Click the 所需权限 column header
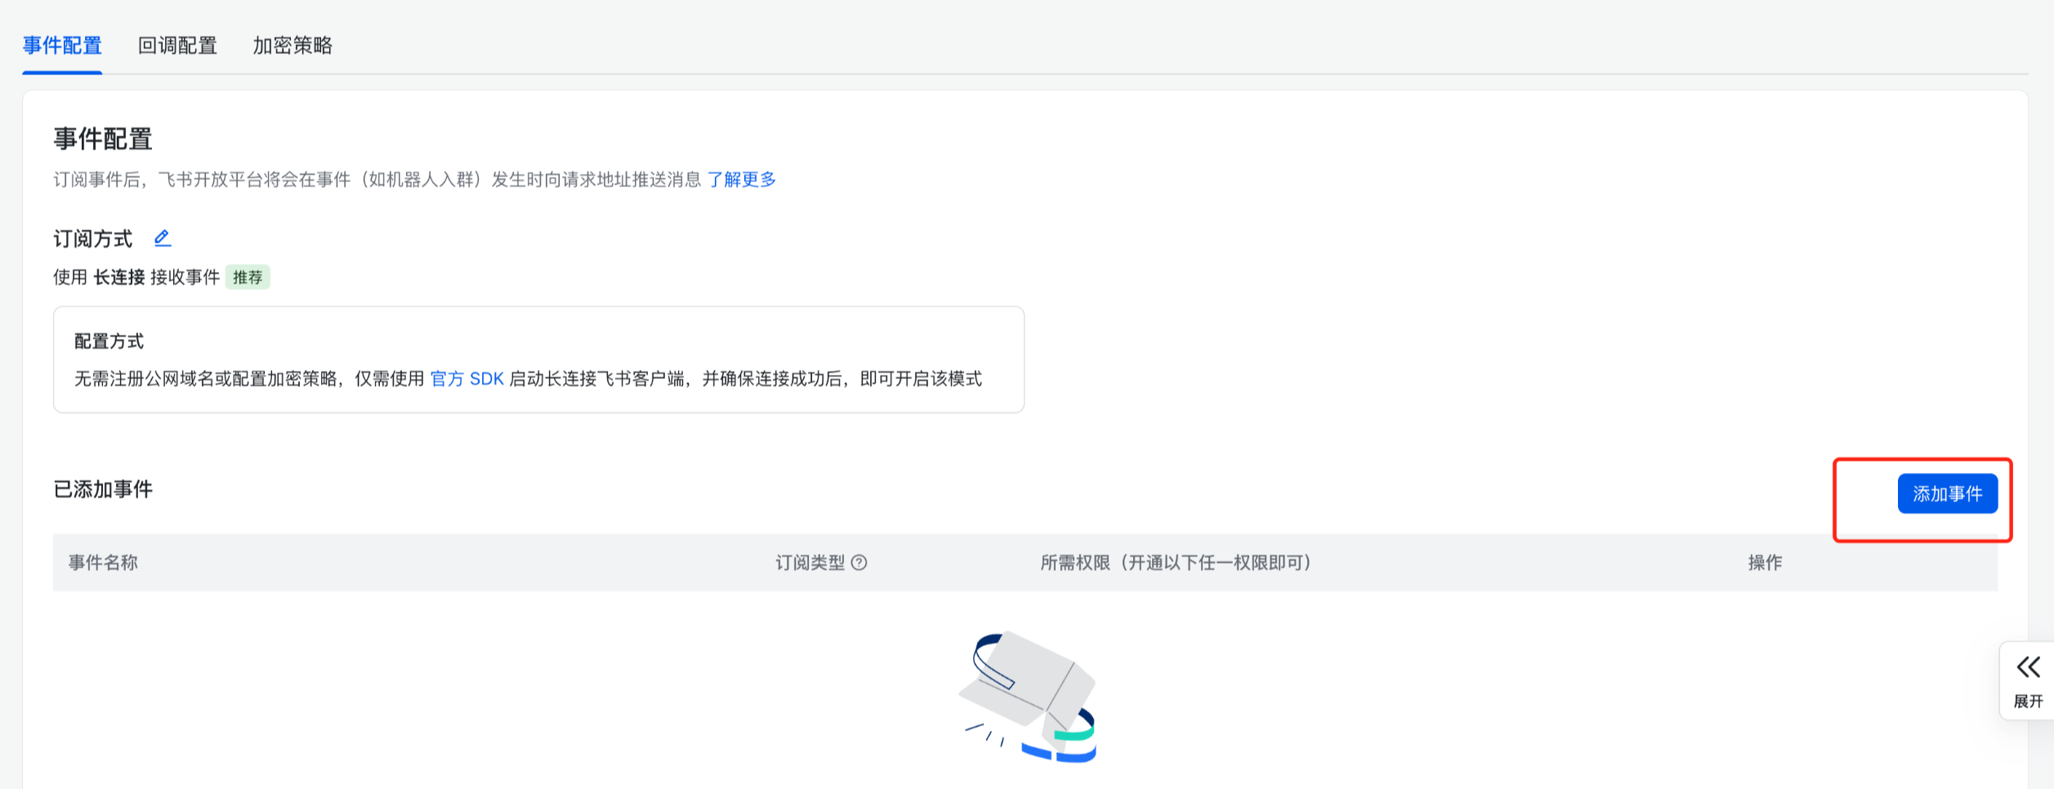2054x789 pixels. (x=1176, y=563)
